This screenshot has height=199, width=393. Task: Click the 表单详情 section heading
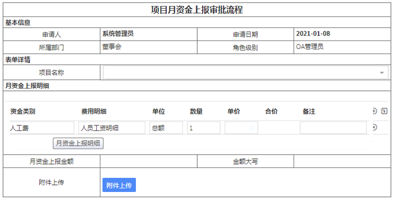[18, 59]
